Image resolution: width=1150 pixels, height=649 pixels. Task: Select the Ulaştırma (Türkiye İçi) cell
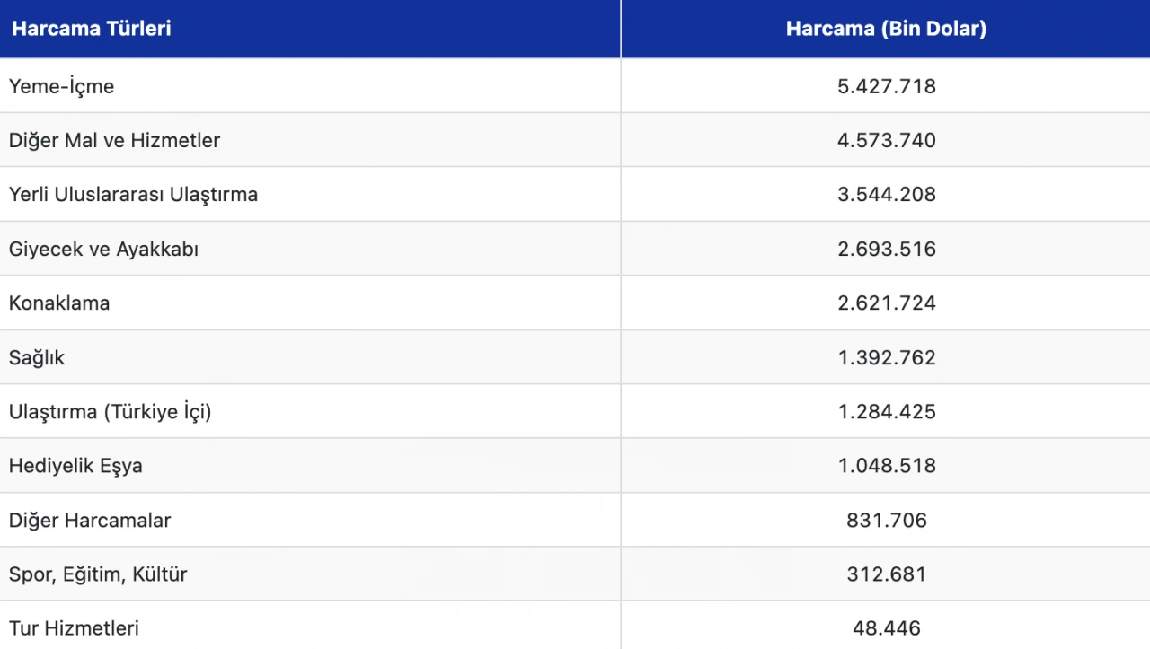point(110,412)
